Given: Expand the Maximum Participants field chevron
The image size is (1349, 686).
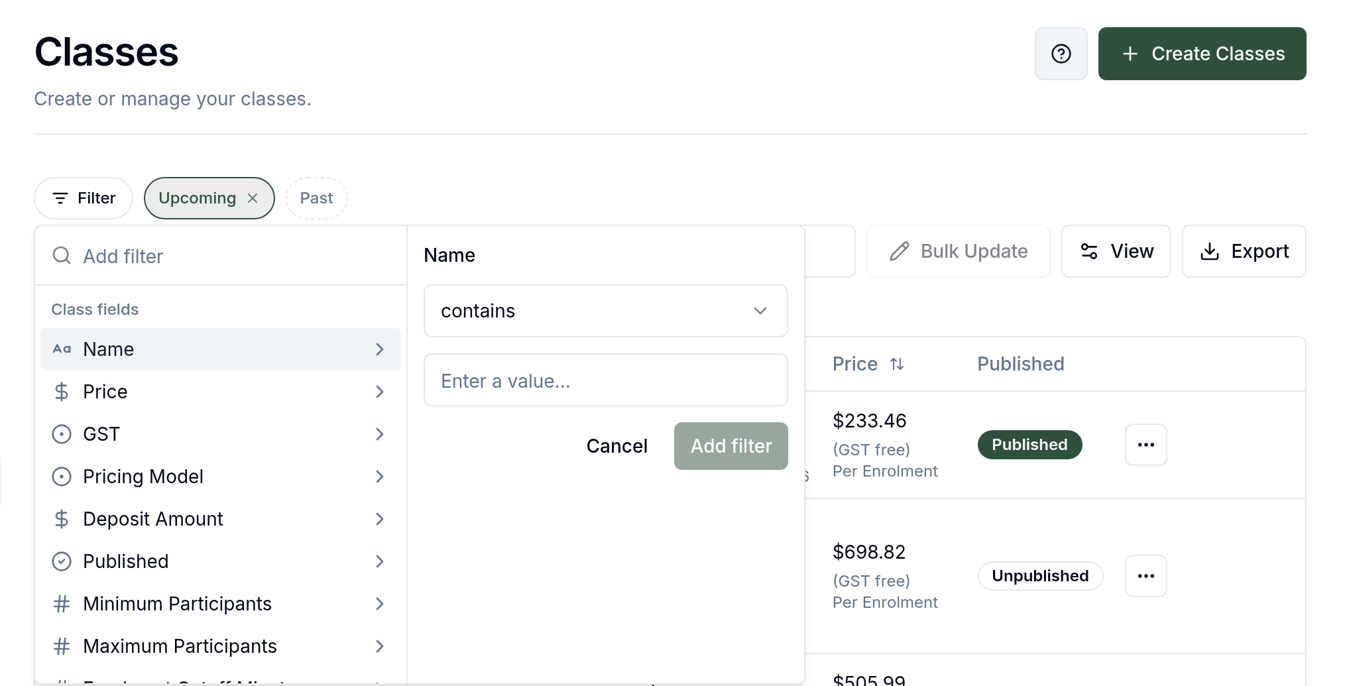Looking at the screenshot, I should point(380,646).
